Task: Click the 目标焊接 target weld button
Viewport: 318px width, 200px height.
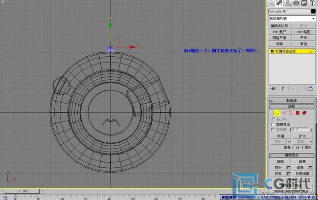Action: click(302, 174)
